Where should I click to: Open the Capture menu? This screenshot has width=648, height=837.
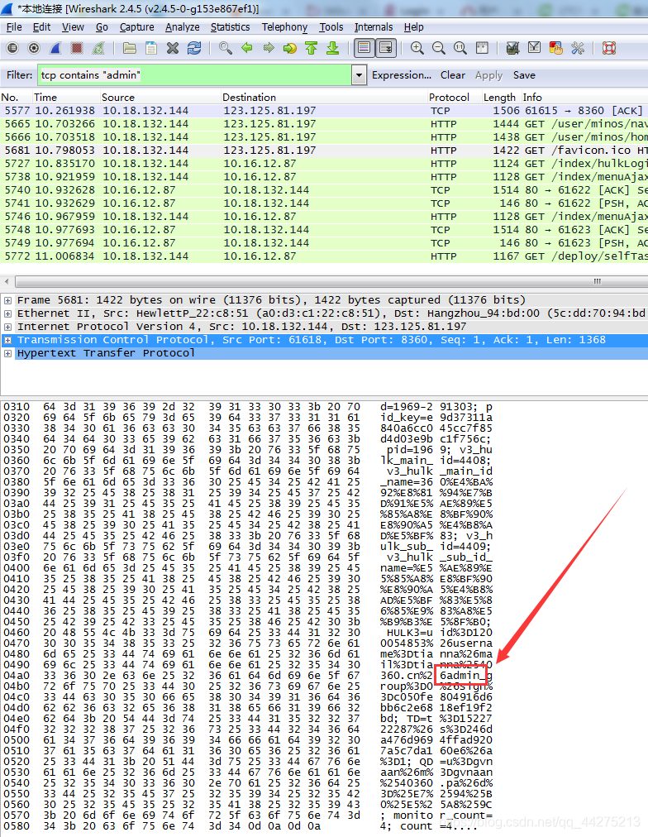coord(136,27)
